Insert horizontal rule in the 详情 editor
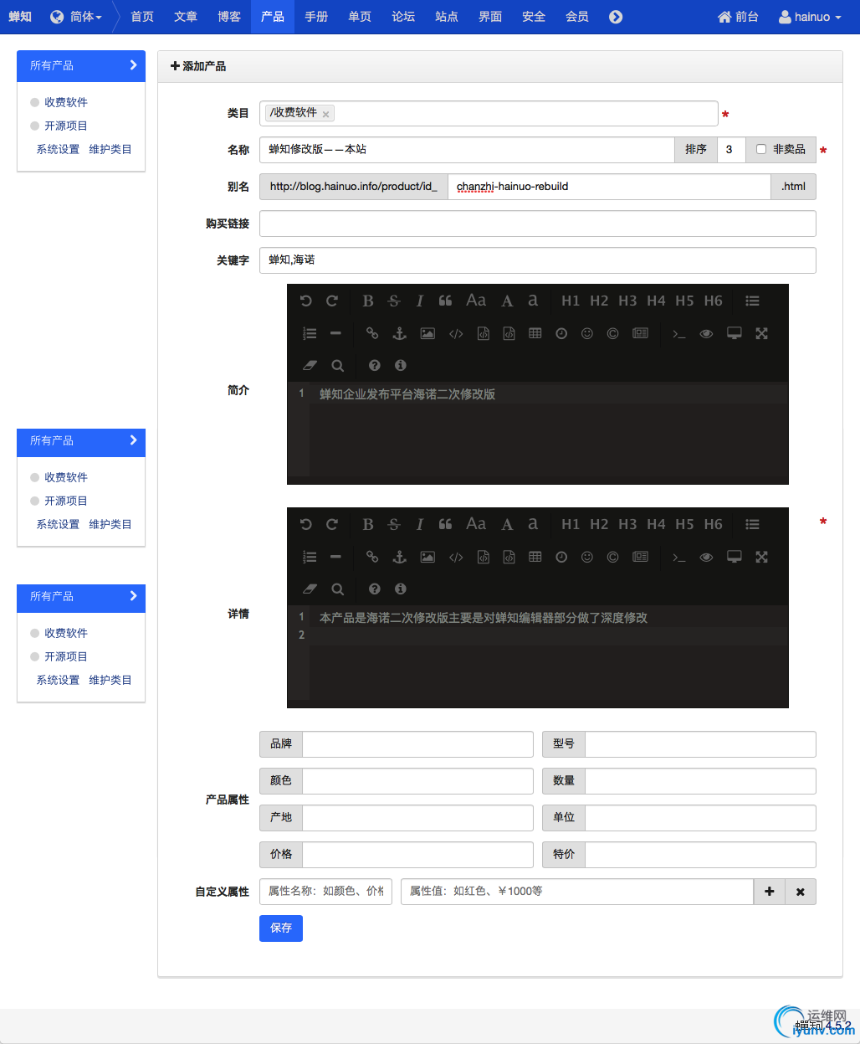 335,557
